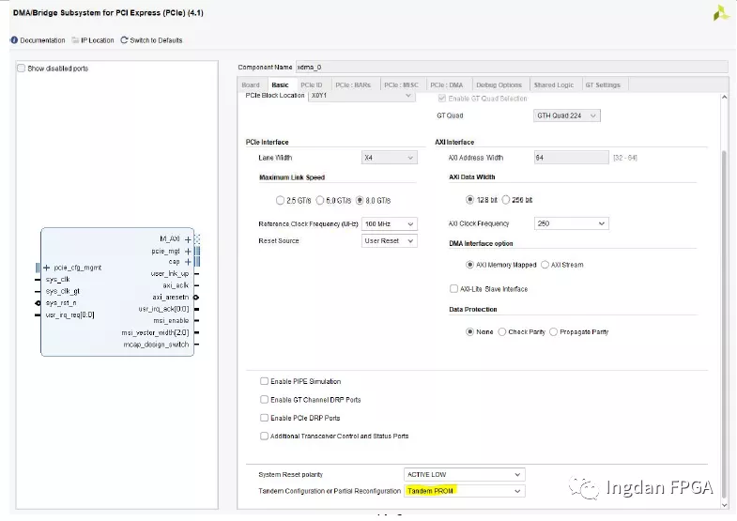The height and width of the screenshot is (521, 737).
Task: Click the AXI Address Width field
Action: pos(571,158)
